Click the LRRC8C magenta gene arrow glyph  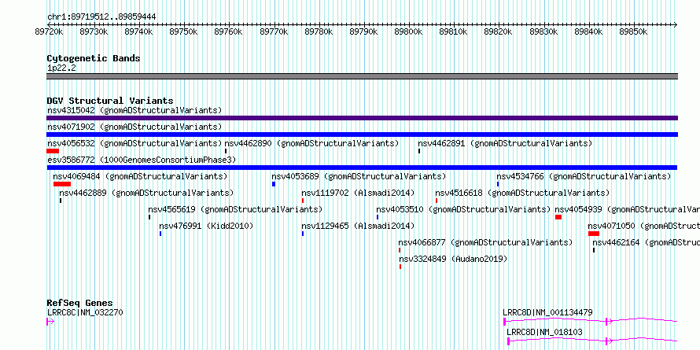50,322
